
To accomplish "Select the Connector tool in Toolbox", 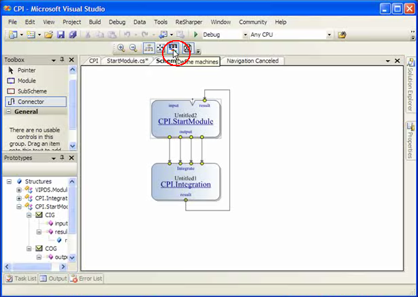I will click(x=35, y=101).
